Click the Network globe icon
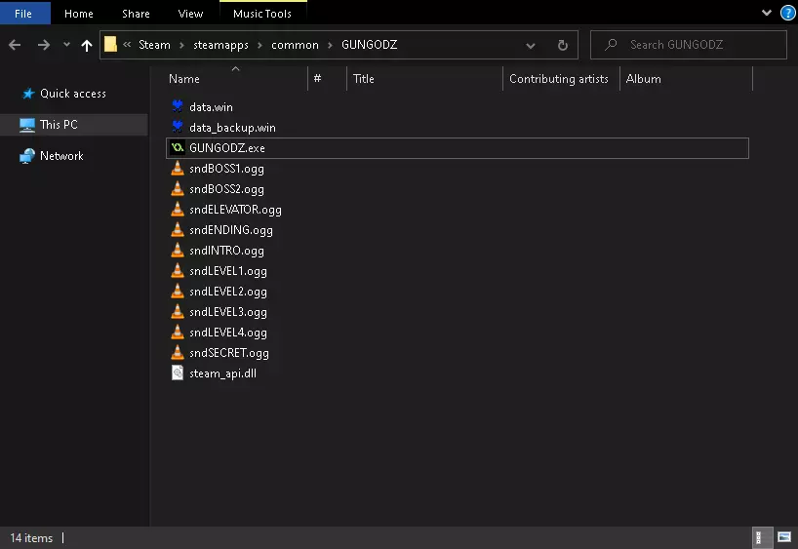 27,156
